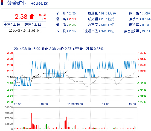Click the 1.27% label on right axis

pyautogui.click(x=142, y=53)
